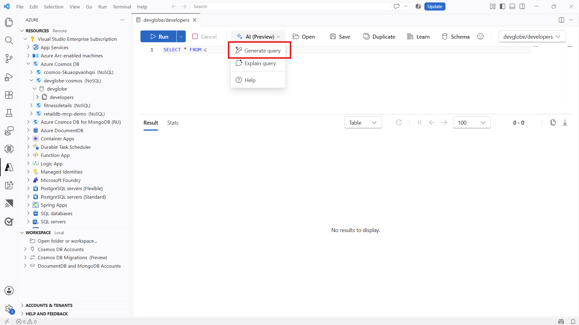Click errors and warnings status indicator
This screenshot has width=579, height=325.
click(27, 322)
